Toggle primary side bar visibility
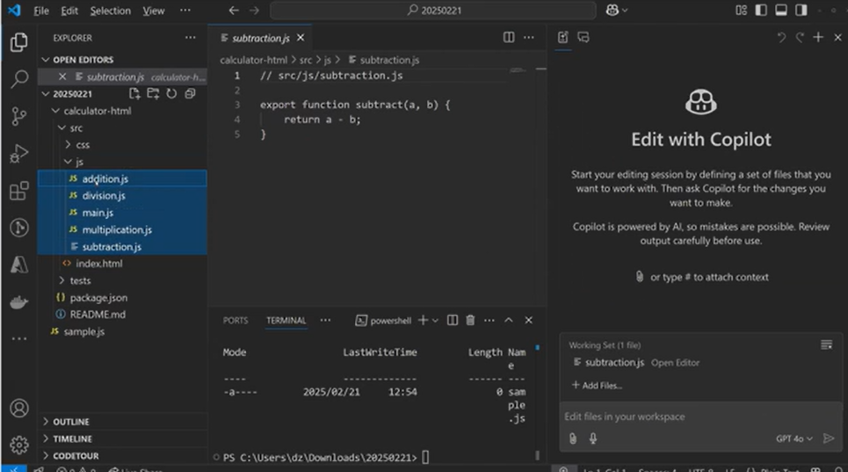Screen dimensions: 848x472 [761, 11]
